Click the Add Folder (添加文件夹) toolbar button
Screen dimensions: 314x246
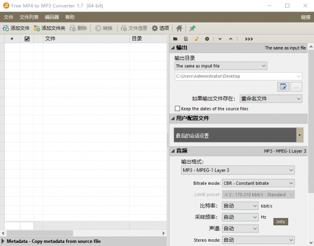click(50, 28)
